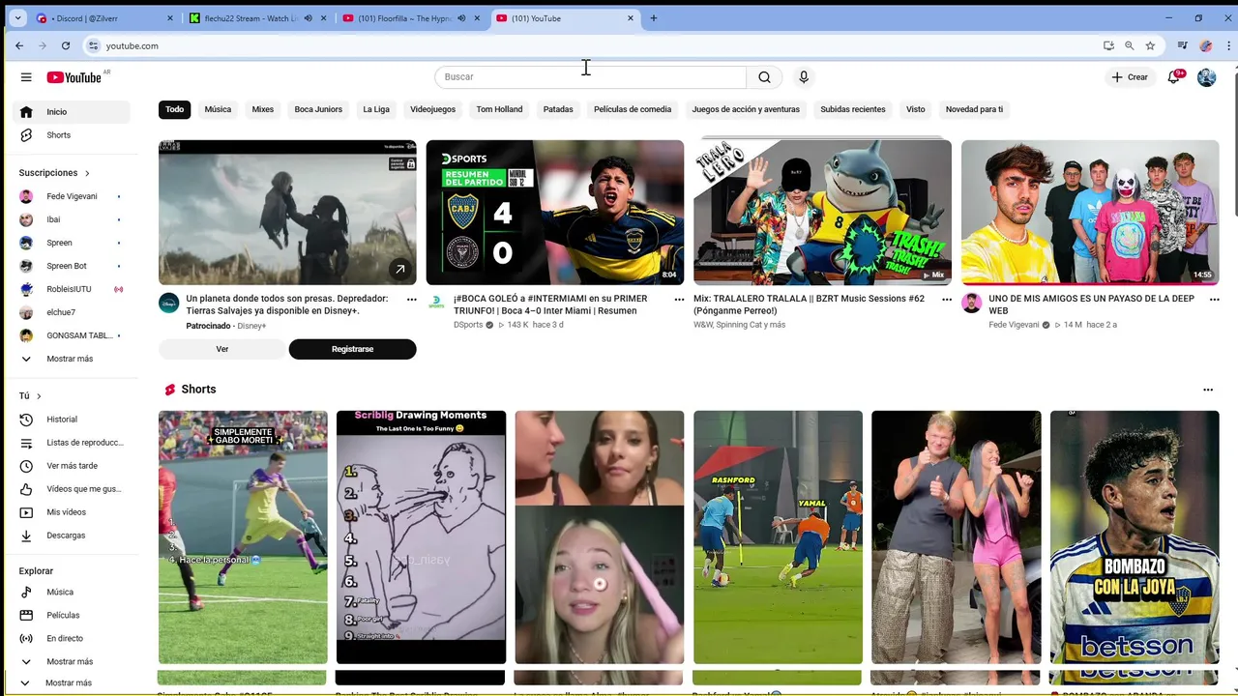Open Música under Explorar
The width and height of the screenshot is (1238, 696).
tap(72, 592)
